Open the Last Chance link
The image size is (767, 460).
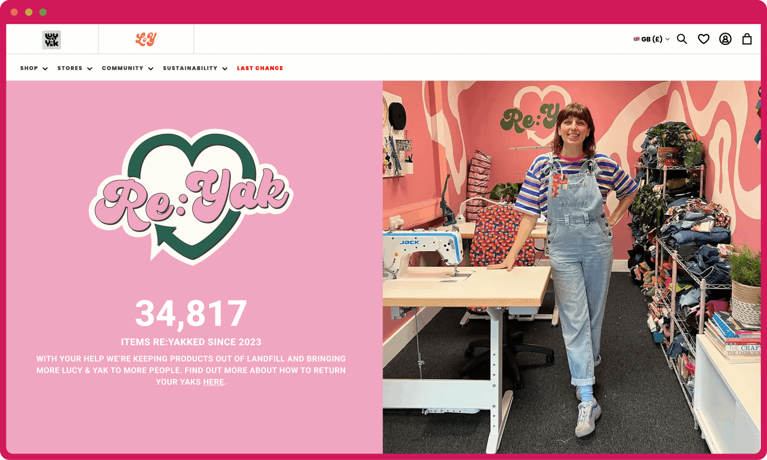coord(260,68)
